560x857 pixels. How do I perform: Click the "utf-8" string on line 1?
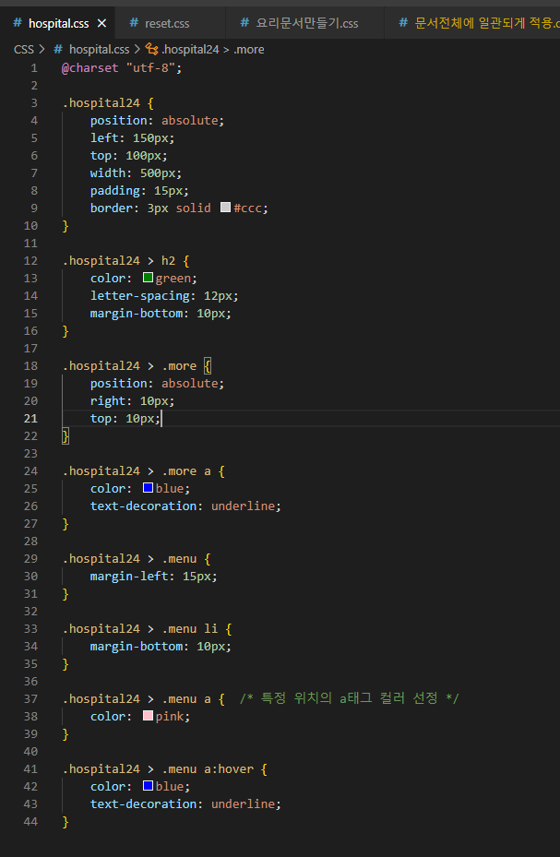[150, 67]
